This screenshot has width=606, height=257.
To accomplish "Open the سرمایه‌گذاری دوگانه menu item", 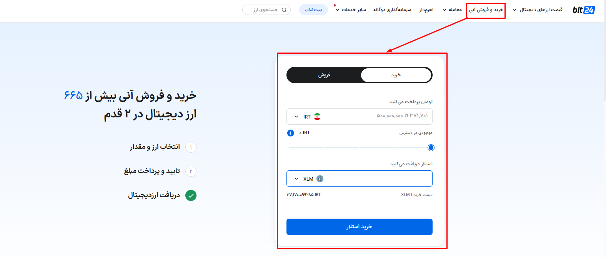I will (x=392, y=10).
